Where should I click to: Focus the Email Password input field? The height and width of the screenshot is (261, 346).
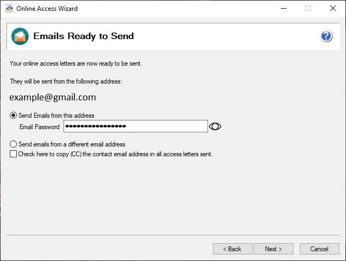pos(135,126)
